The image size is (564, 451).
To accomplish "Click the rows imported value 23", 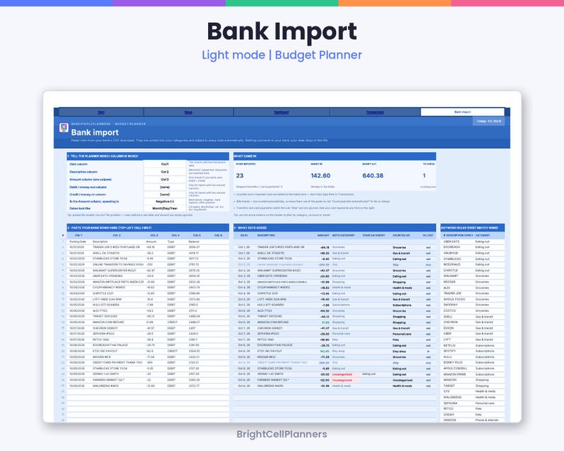I will 240,175.
